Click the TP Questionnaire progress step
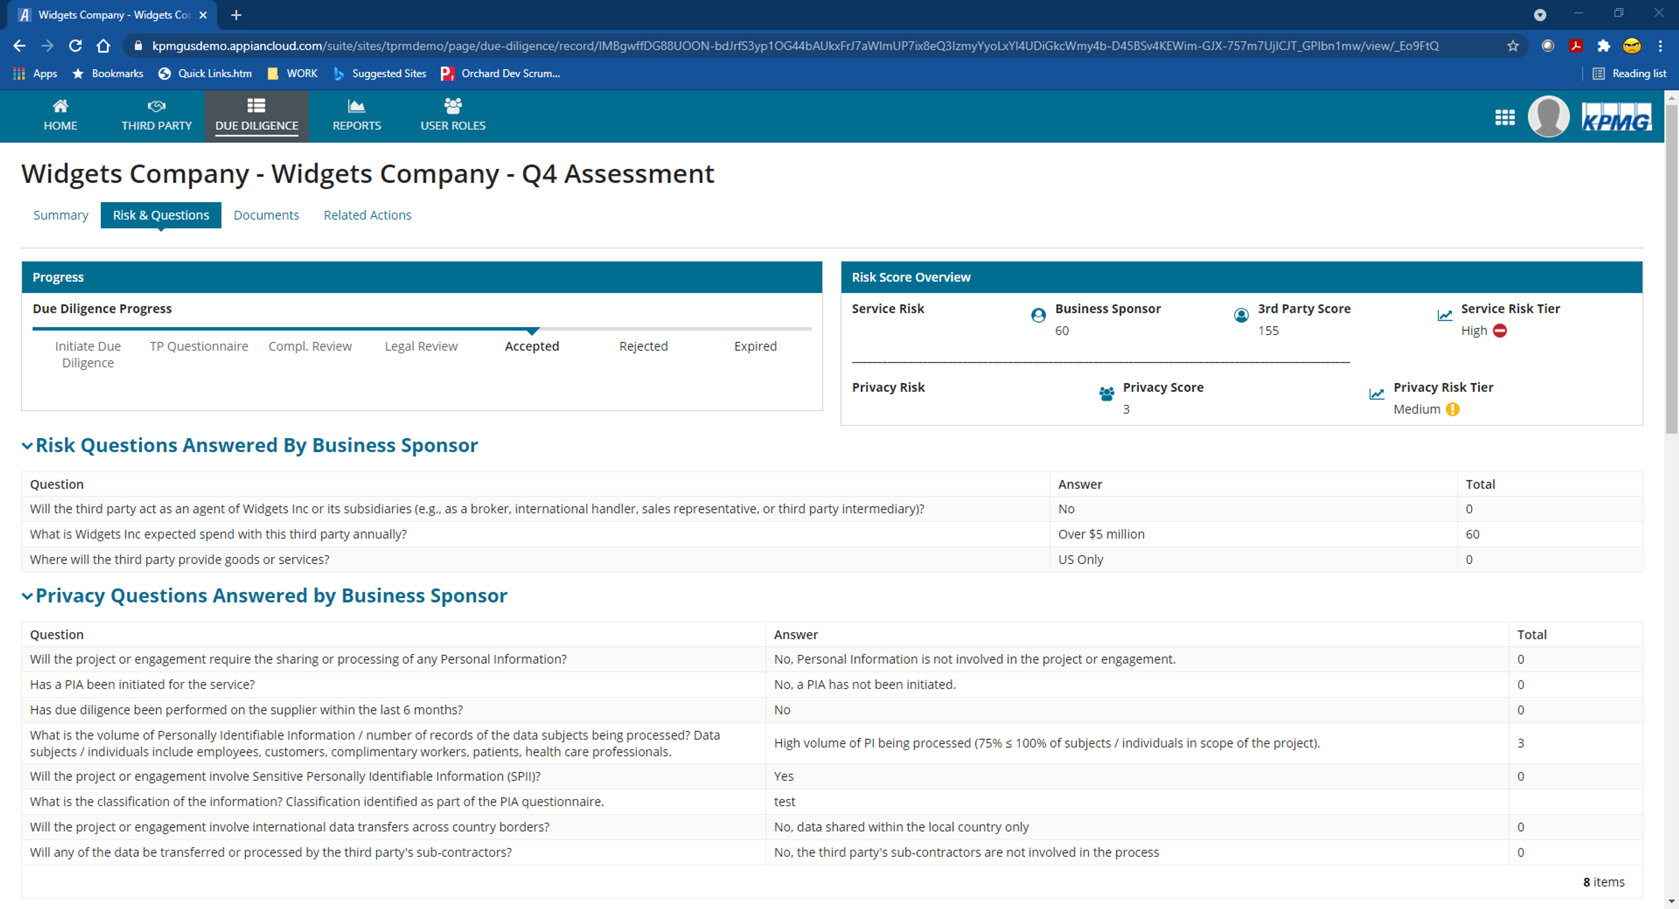This screenshot has height=909, width=1679. click(x=199, y=347)
